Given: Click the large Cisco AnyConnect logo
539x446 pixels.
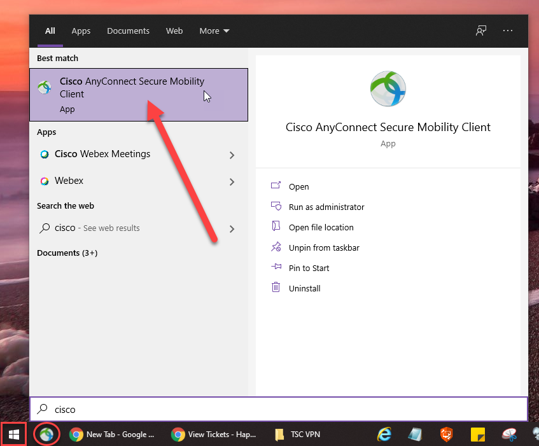Looking at the screenshot, I should point(388,89).
